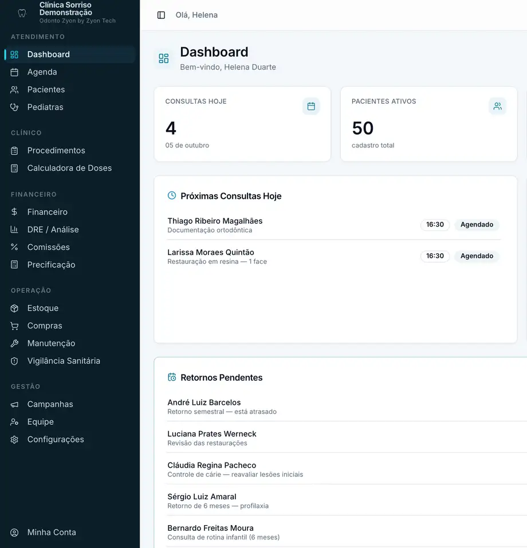
Task: Open the Consultas Hoje card
Action: click(x=242, y=124)
